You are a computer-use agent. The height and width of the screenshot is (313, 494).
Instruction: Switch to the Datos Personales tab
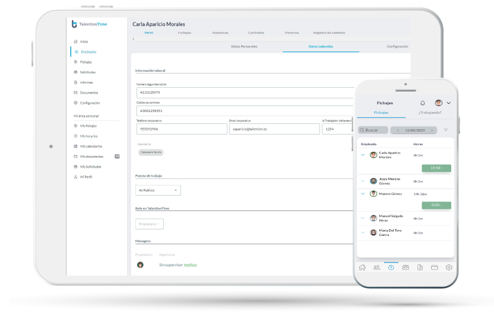coord(243,46)
